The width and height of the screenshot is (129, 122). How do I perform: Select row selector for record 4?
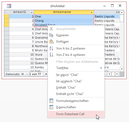pos(7,29)
